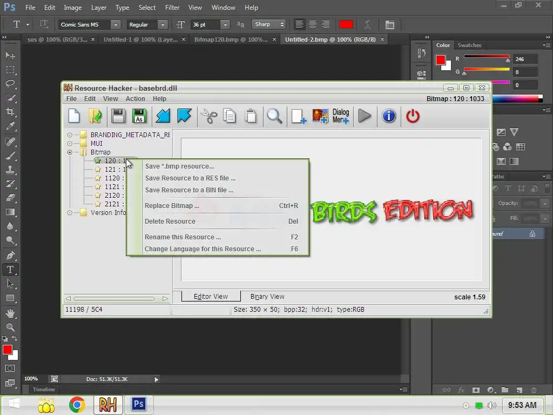The width and height of the screenshot is (553, 415).
Task: Switch to the Bitmap120.bmp document tab
Action: pos(231,39)
